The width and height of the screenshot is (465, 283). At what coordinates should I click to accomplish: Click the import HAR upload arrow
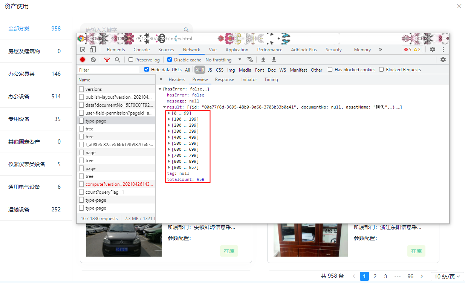tap(263, 60)
